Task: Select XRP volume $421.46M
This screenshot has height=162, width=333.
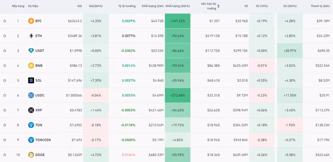Action: (x=156, y=110)
